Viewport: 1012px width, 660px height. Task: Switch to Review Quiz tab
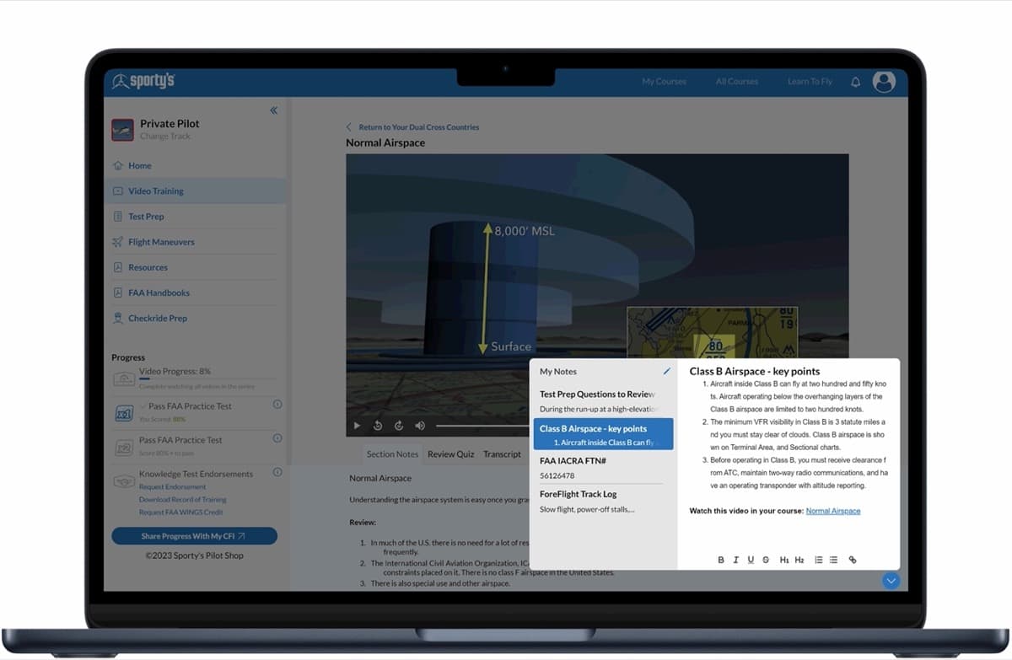coord(450,453)
